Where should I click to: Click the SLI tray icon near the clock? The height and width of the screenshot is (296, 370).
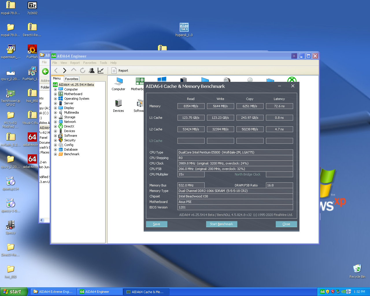coord(349,292)
